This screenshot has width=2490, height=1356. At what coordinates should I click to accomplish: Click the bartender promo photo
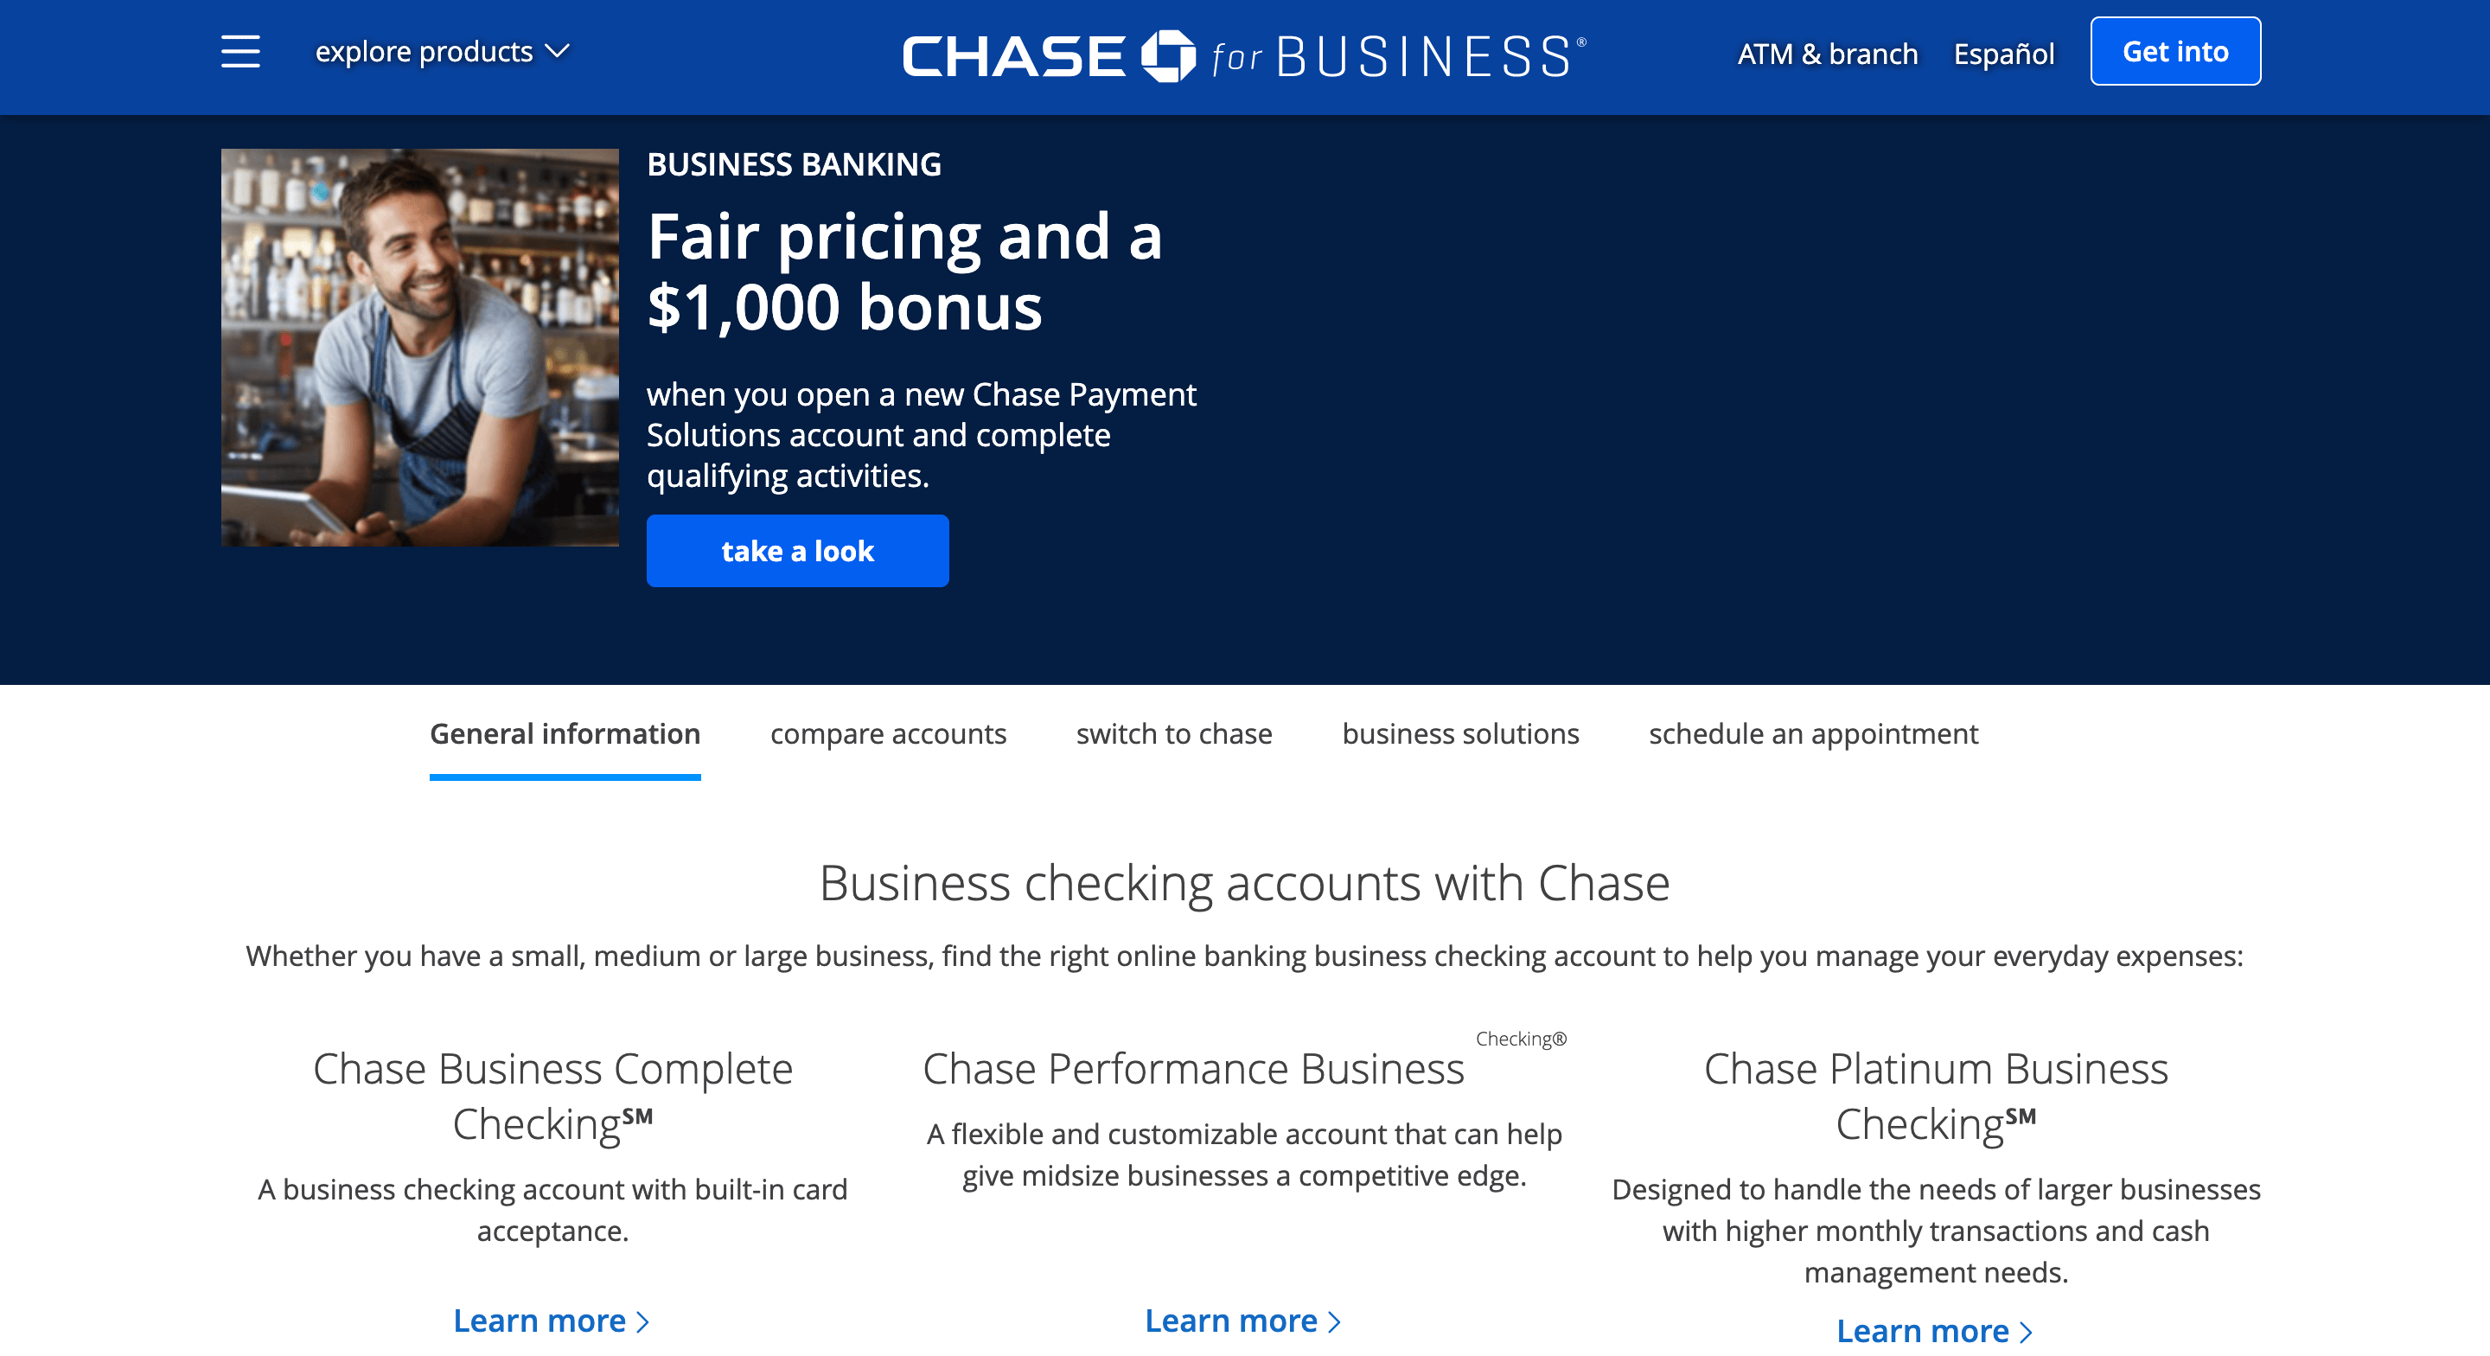419,348
